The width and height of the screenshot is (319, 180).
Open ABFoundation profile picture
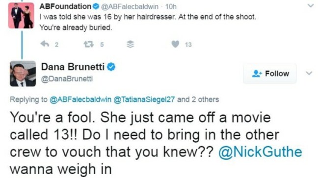21,16
